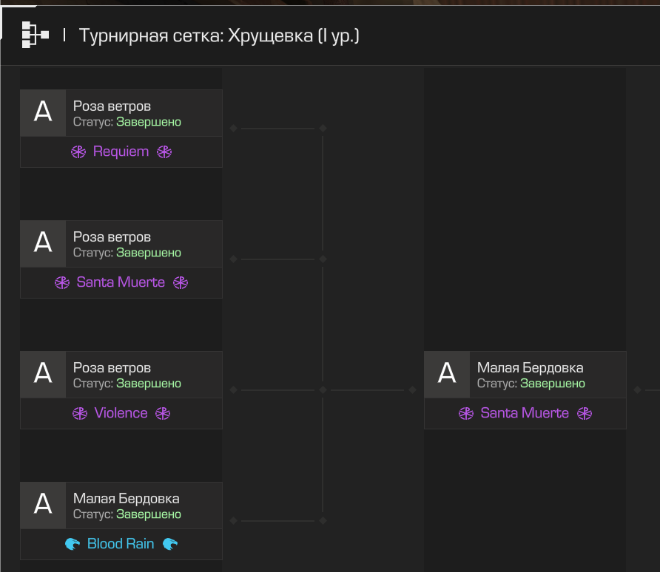Open the Requiem clan name link
Image resolution: width=660 pixels, height=572 pixels.
[x=121, y=151]
